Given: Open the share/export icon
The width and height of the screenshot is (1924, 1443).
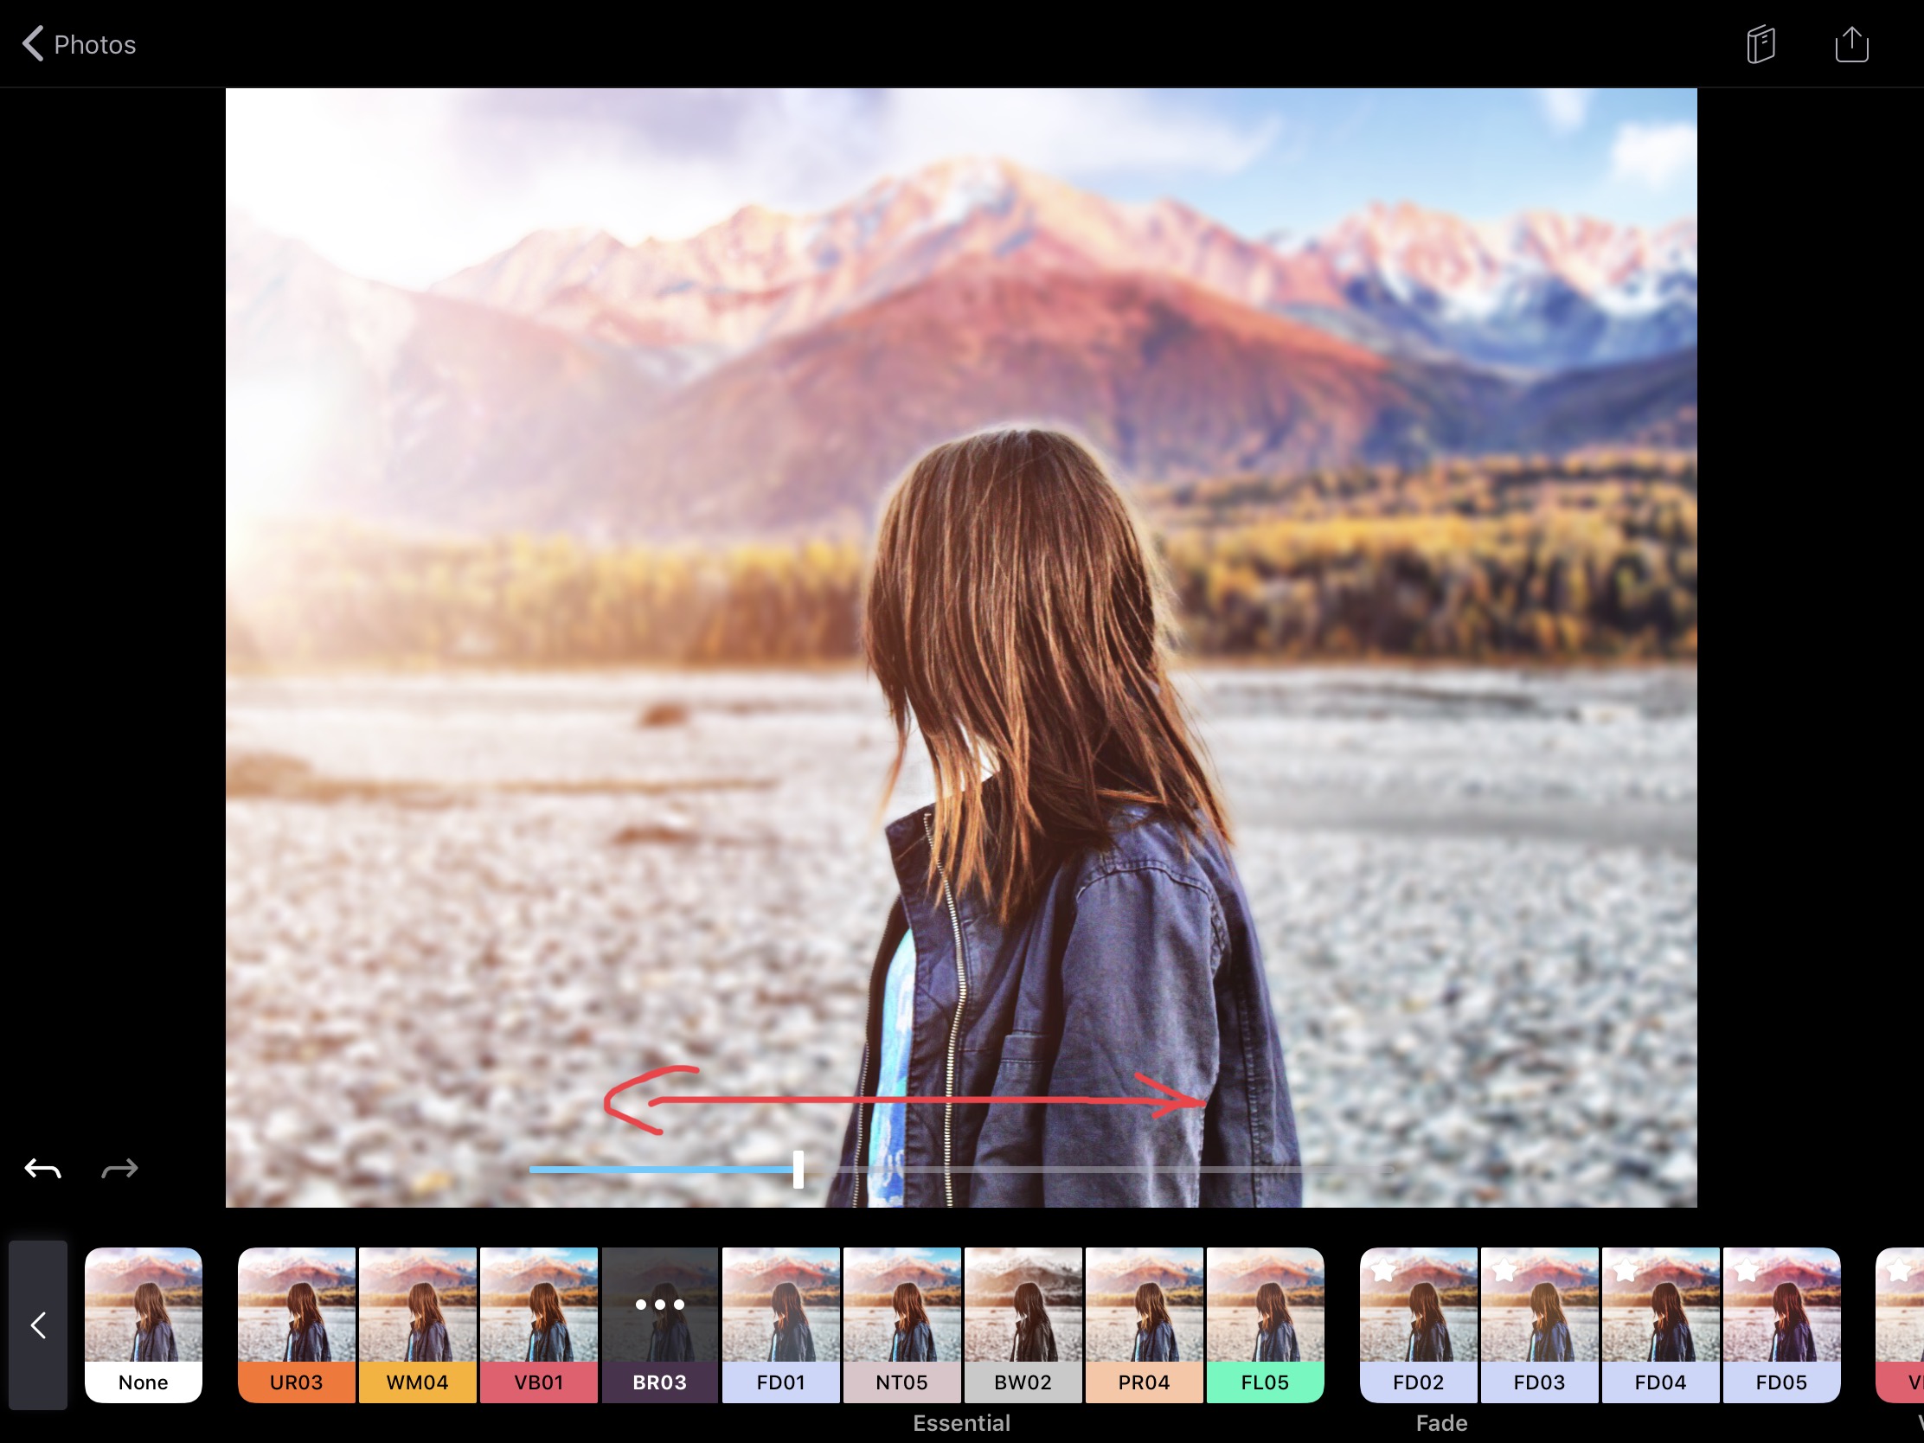Looking at the screenshot, I should 1851,44.
